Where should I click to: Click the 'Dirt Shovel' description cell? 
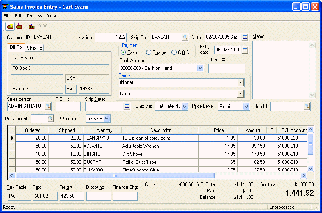tap(160, 154)
